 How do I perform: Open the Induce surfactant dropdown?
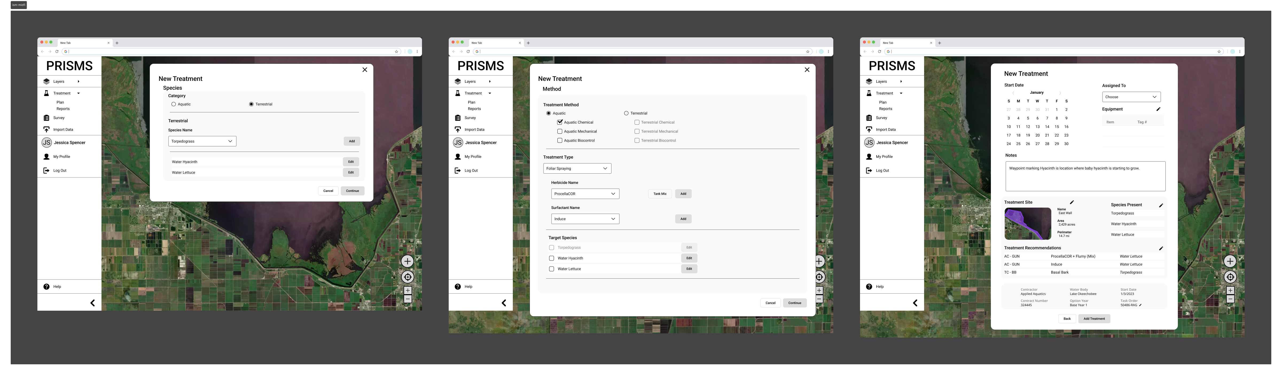(585, 219)
